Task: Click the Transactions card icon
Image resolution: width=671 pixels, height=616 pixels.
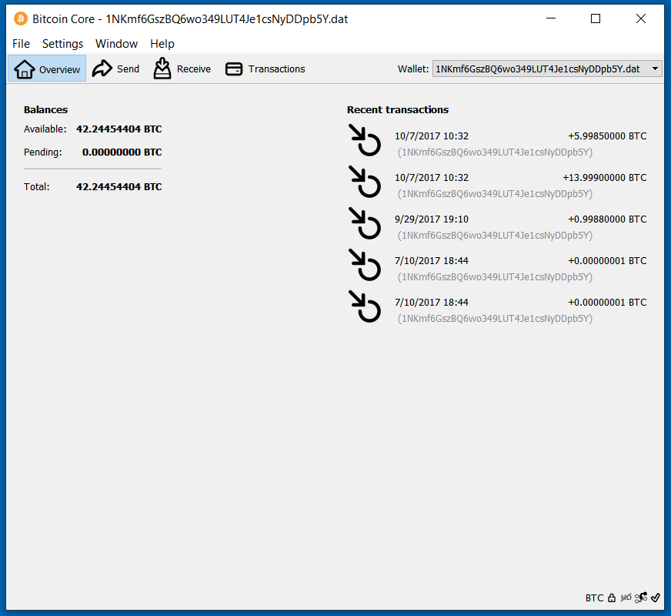Action: pos(234,69)
